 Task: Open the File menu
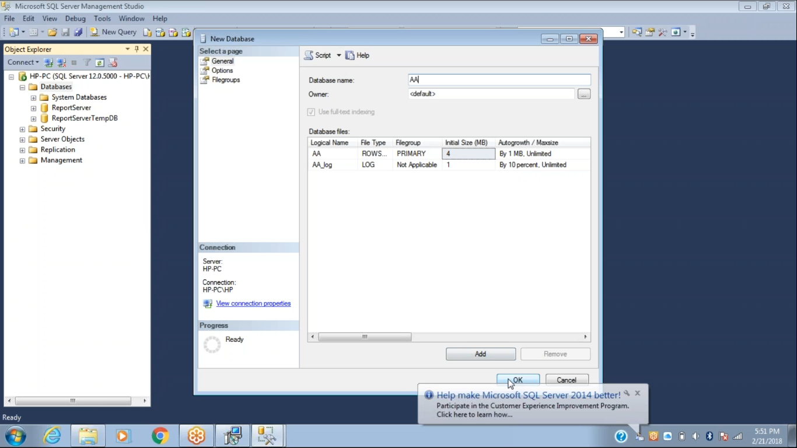click(9, 19)
